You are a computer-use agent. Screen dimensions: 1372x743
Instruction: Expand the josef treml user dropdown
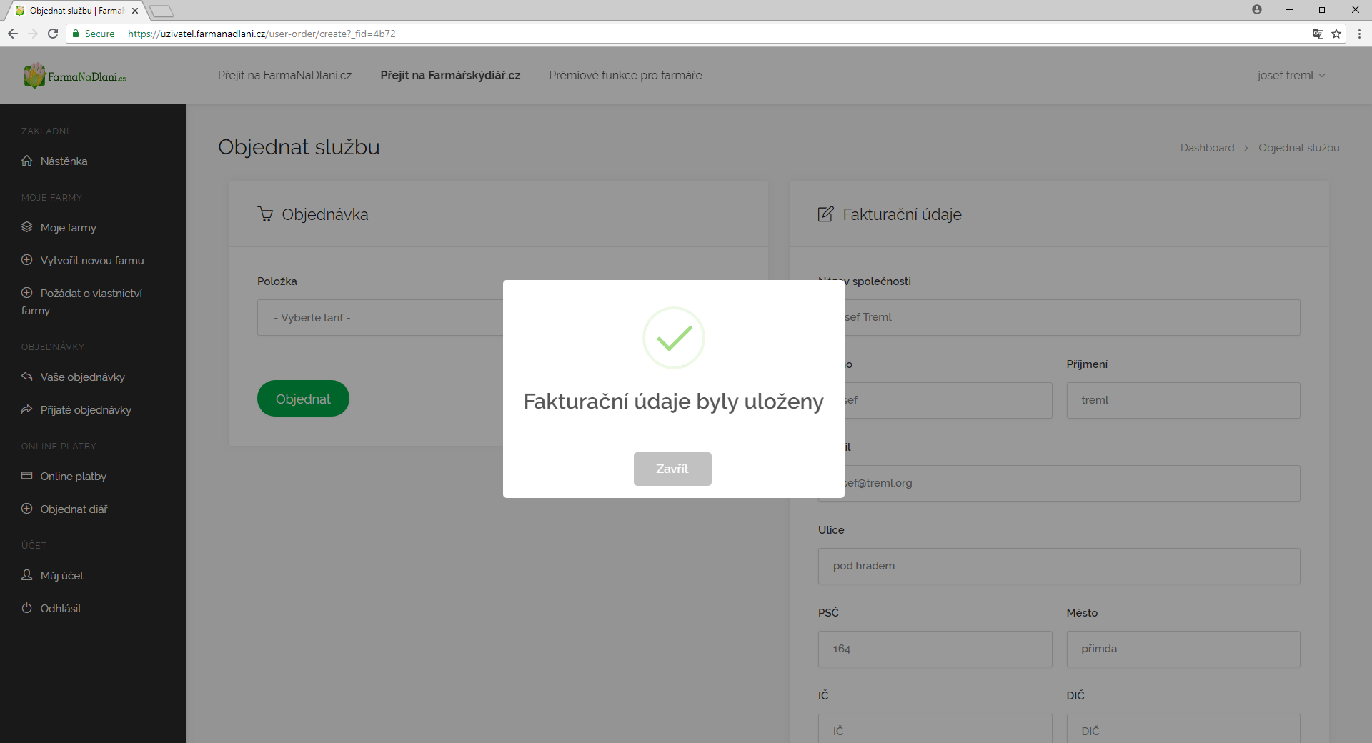(x=1291, y=76)
